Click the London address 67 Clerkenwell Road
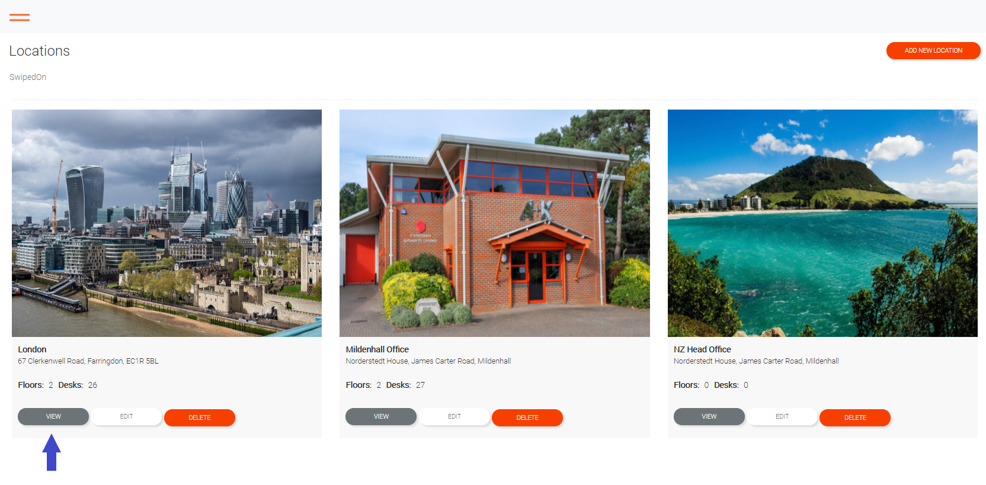 88,361
